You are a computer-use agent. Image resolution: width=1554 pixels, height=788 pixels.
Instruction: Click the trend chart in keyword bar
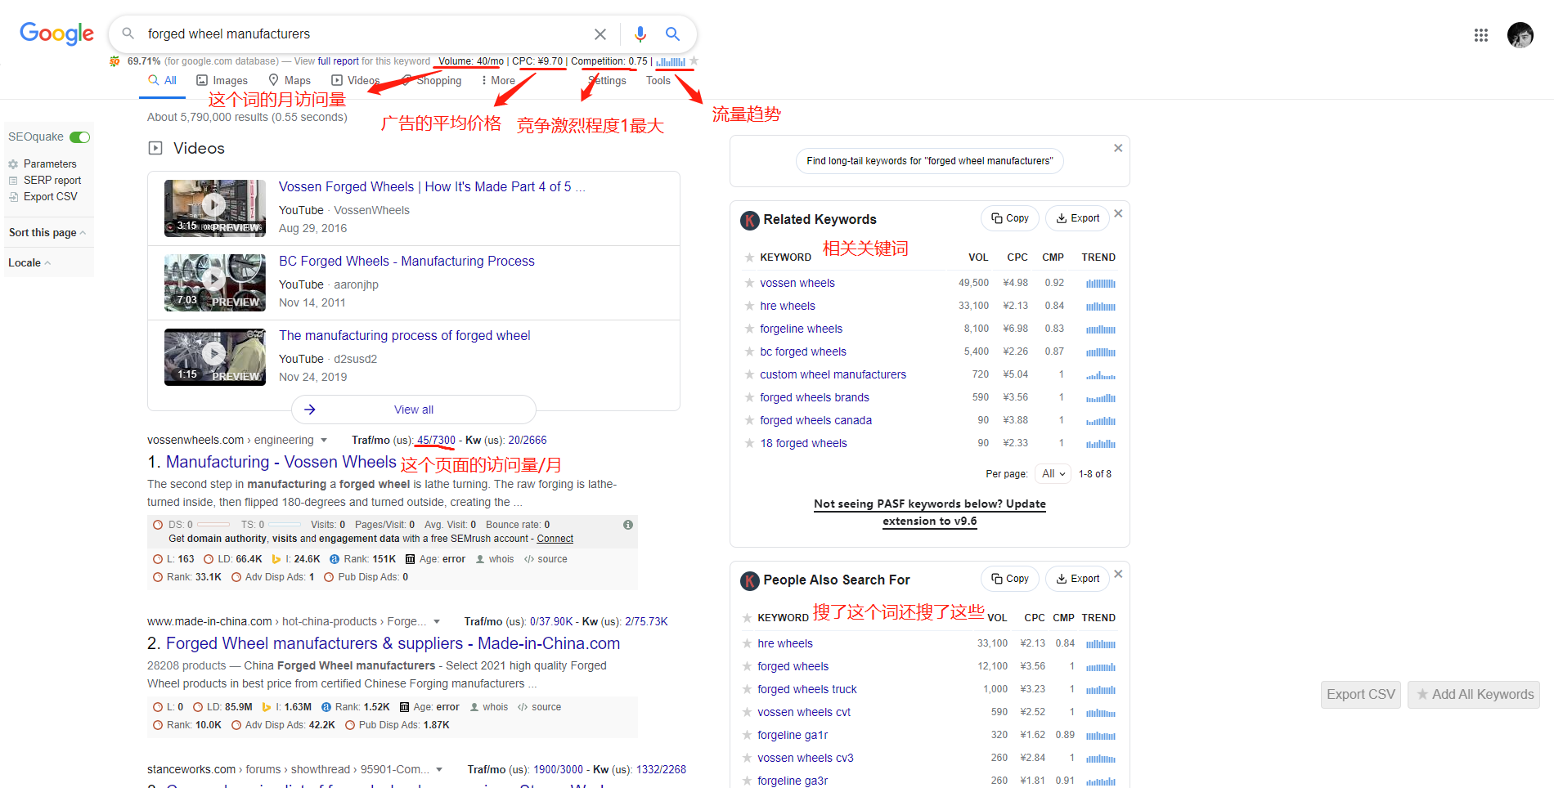[x=671, y=61]
